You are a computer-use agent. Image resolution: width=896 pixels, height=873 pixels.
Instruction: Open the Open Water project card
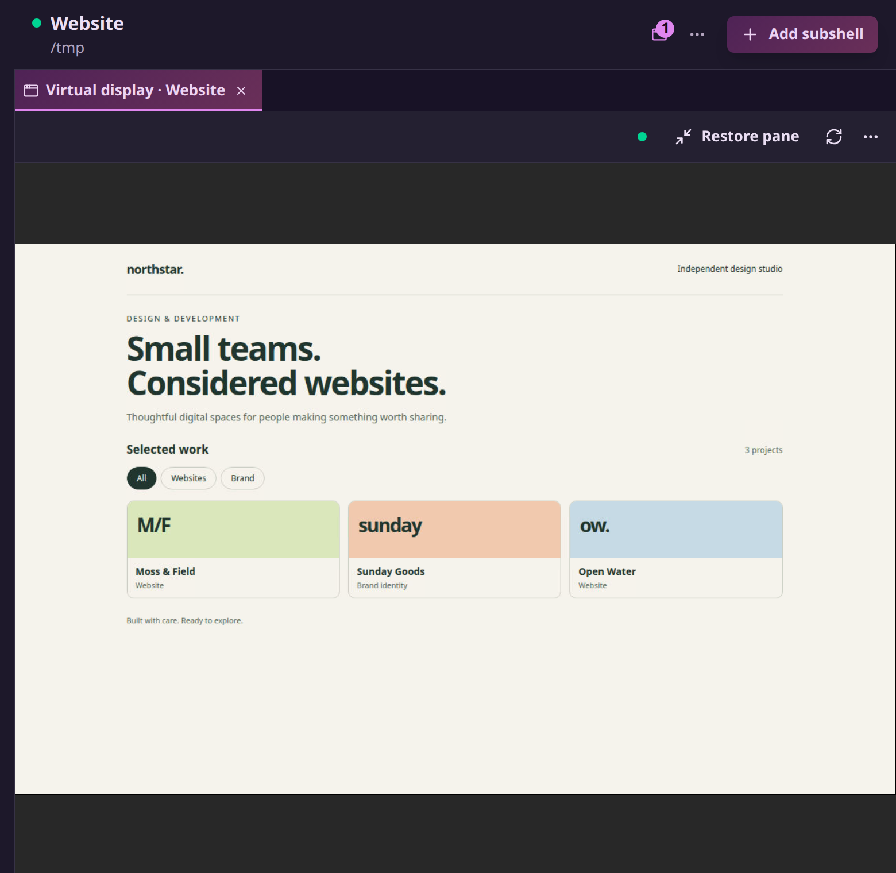click(x=676, y=550)
